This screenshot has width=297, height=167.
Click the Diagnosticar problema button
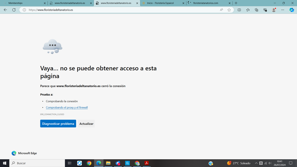click(x=58, y=124)
